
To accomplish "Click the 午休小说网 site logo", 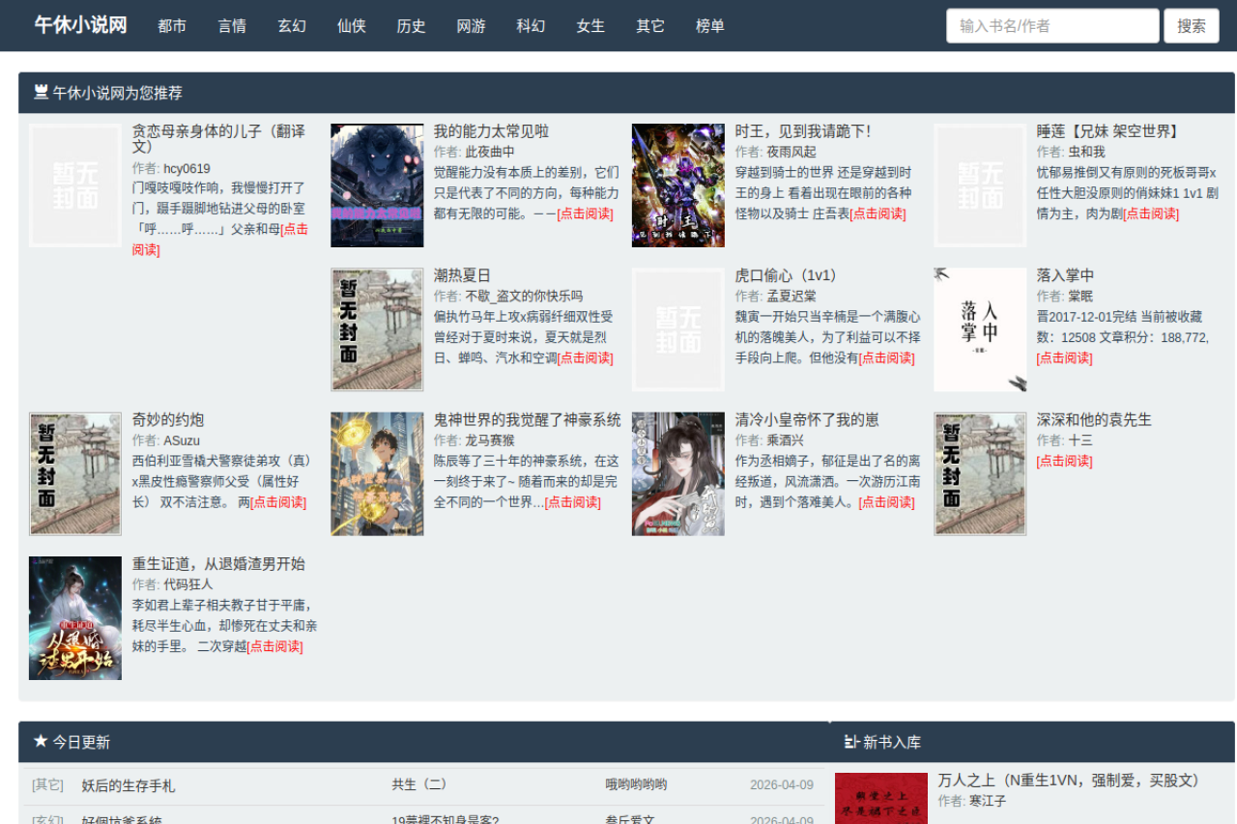I will [80, 25].
